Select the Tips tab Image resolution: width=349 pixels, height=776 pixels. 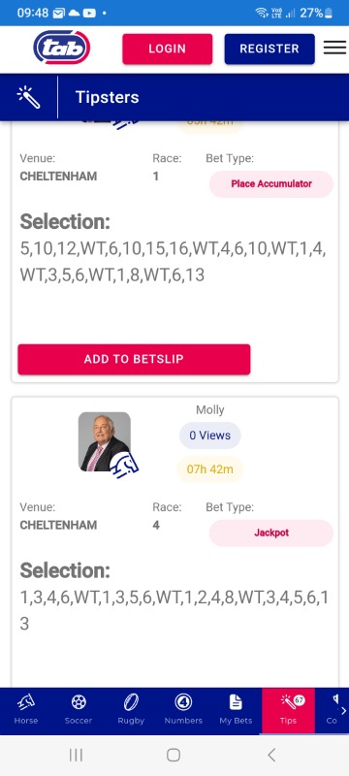pyautogui.click(x=288, y=710)
